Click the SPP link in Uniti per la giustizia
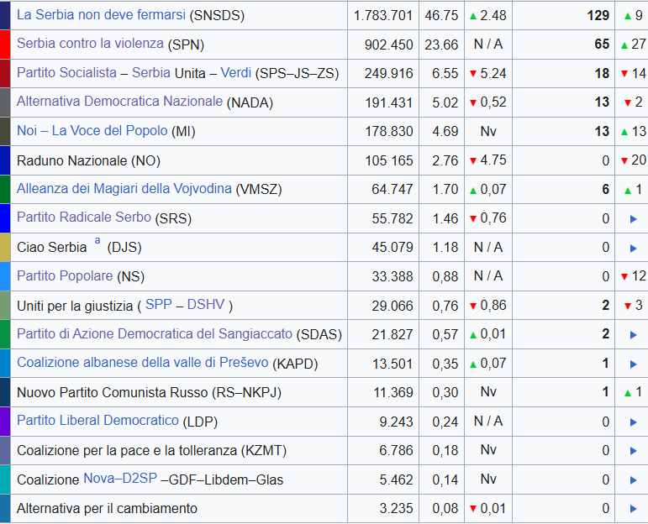 [x=158, y=304]
